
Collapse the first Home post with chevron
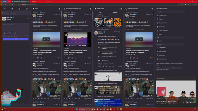coord(59,14)
